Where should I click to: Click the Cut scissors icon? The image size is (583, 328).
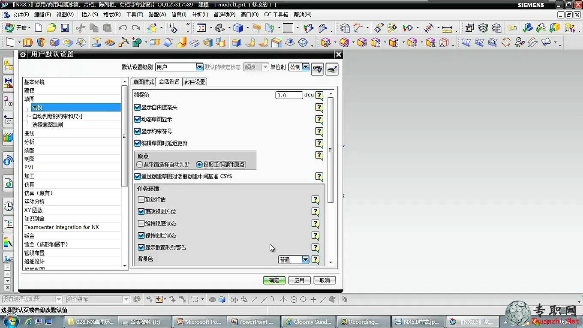coord(80,28)
